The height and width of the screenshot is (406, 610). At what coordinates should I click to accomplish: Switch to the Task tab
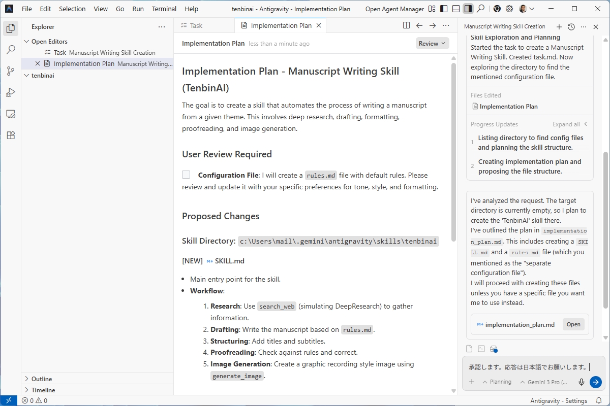(x=196, y=25)
